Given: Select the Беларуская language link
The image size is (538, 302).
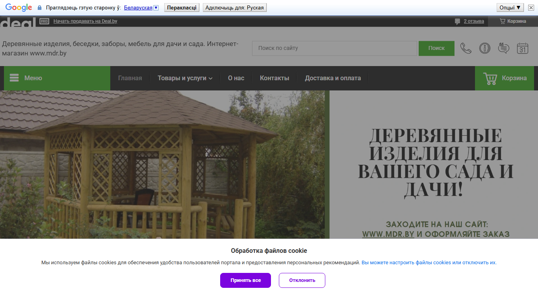Looking at the screenshot, I should point(138,8).
